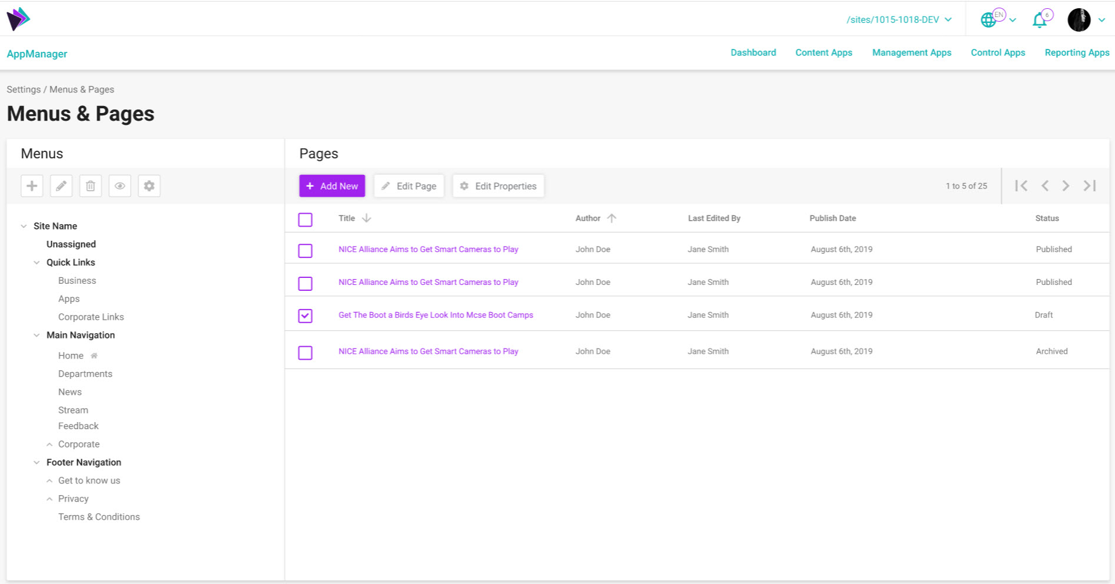
Task: Select Apps under Quick Links
Action: click(x=69, y=299)
